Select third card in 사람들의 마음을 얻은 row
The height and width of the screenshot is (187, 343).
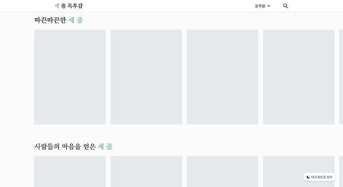click(222, 171)
